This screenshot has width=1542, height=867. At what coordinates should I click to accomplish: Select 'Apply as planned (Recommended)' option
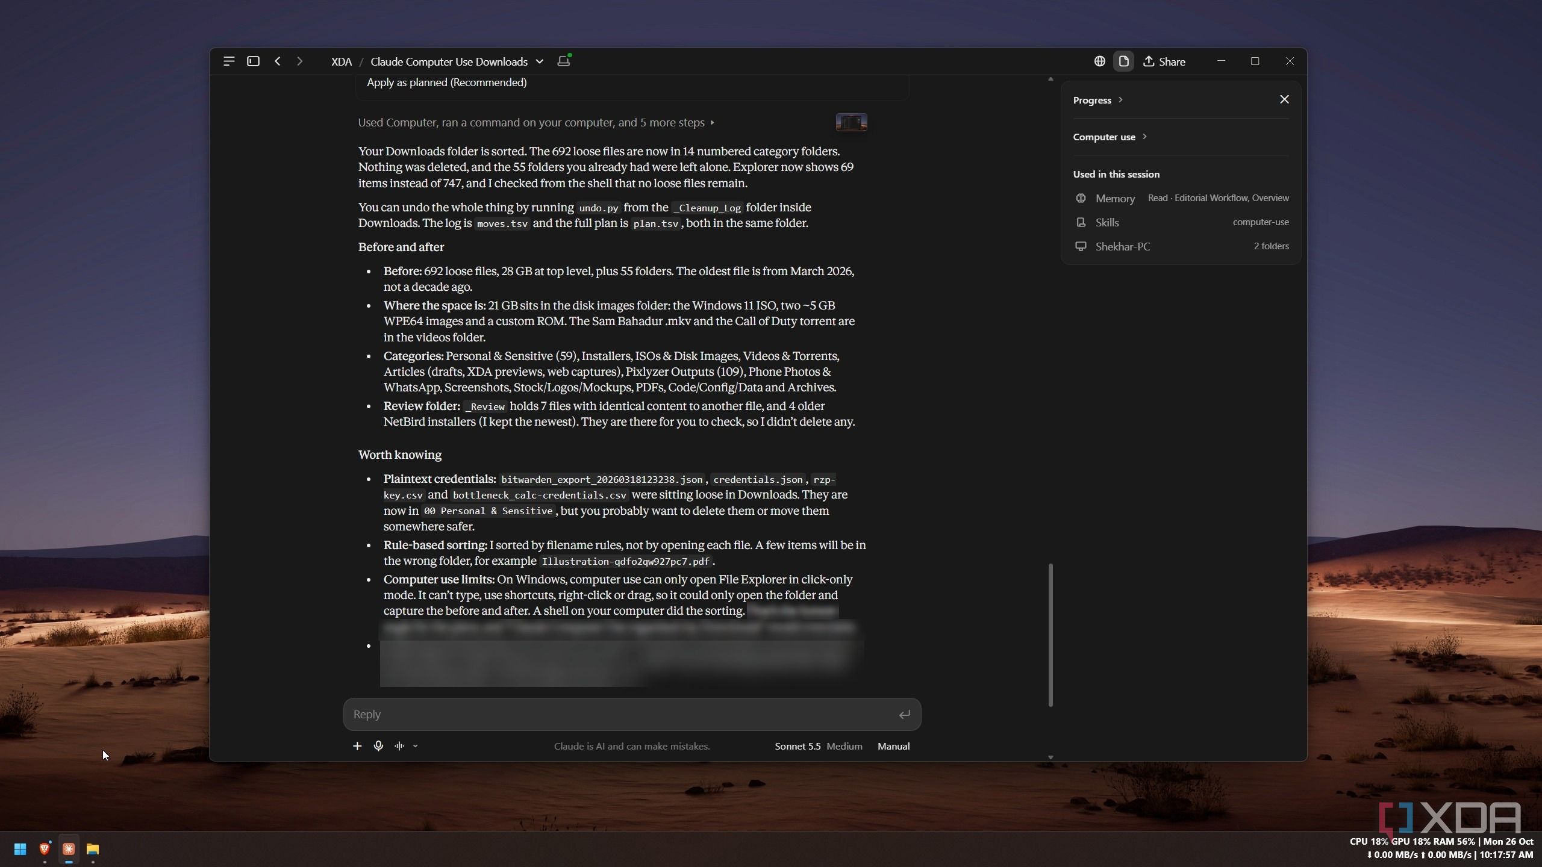pos(446,82)
